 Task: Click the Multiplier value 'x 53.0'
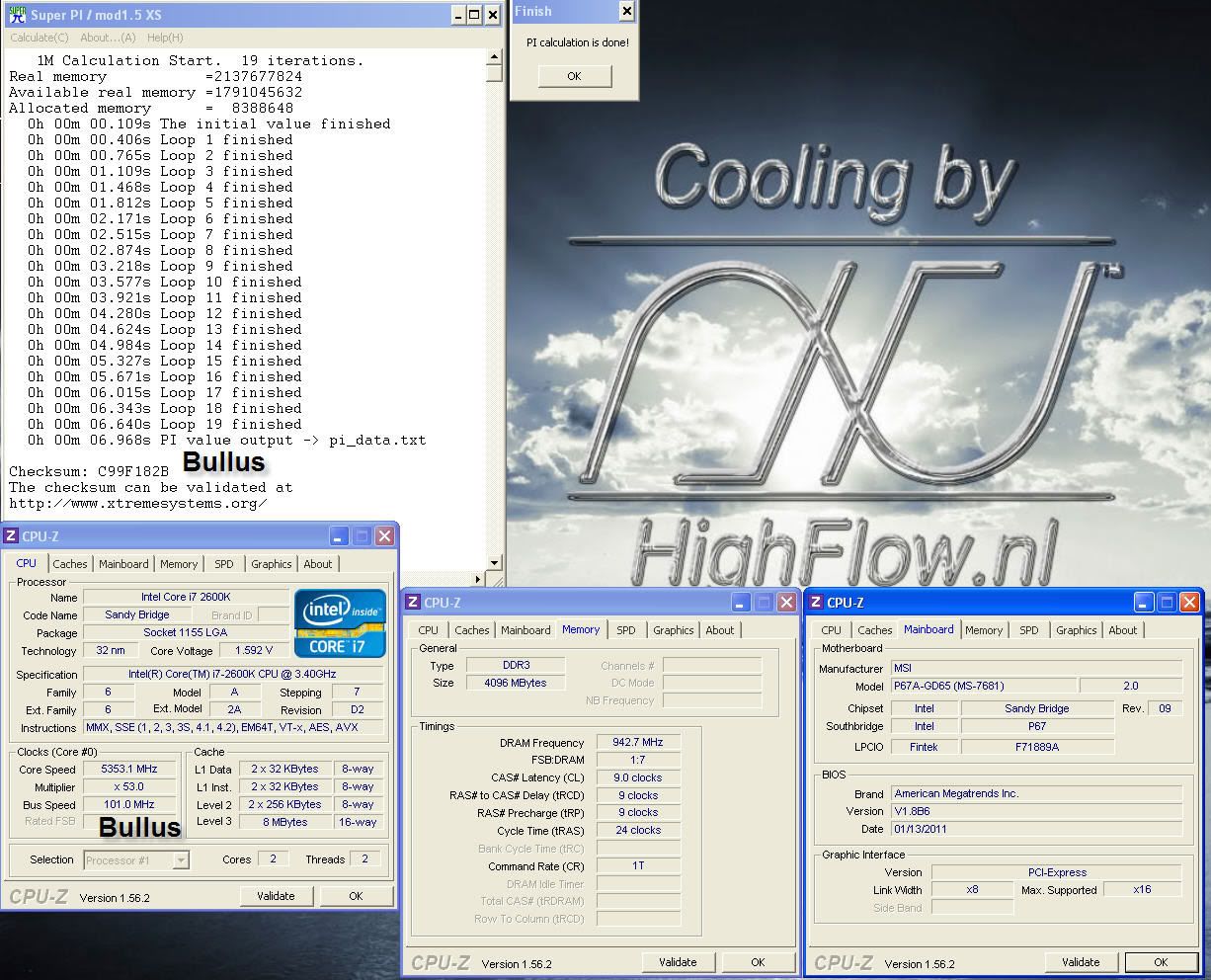pyautogui.click(x=129, y=786)
